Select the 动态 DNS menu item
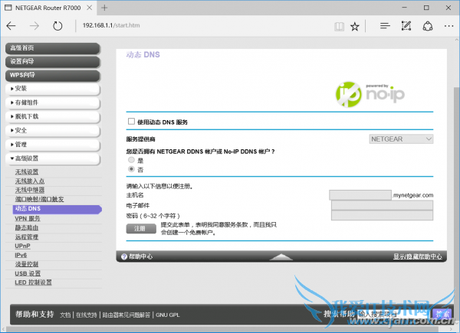The width and height of the screenshot is (460, 333). (x=58, y=209)
